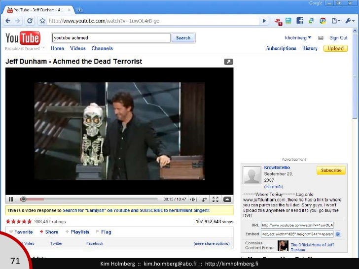Viewport: 359px width, 269px height.
Task: Click the browser forward arrow
Action: [17, 21]
